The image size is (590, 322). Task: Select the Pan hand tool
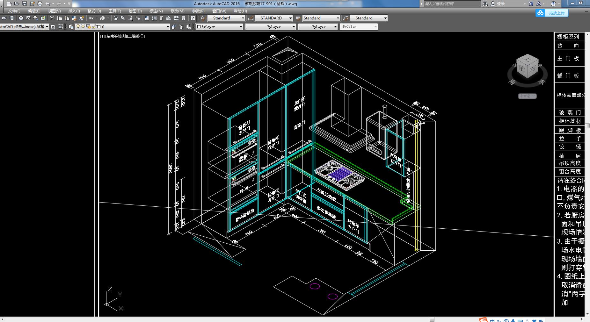coord(115,18)
